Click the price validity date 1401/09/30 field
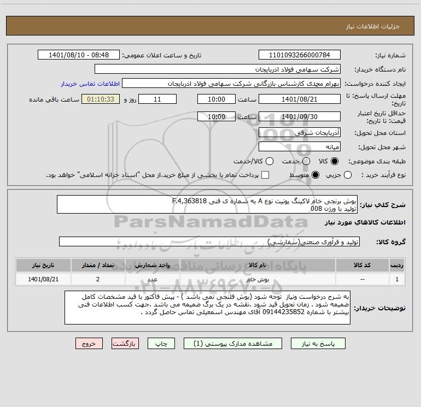The image size is (421, 407). point(300,116)
